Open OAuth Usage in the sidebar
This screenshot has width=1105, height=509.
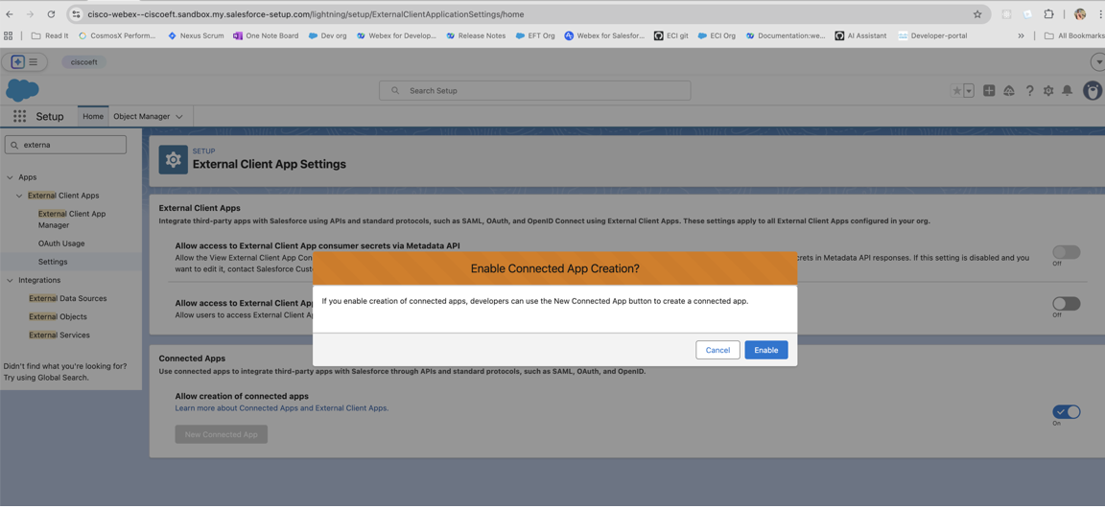pos(61,243)
